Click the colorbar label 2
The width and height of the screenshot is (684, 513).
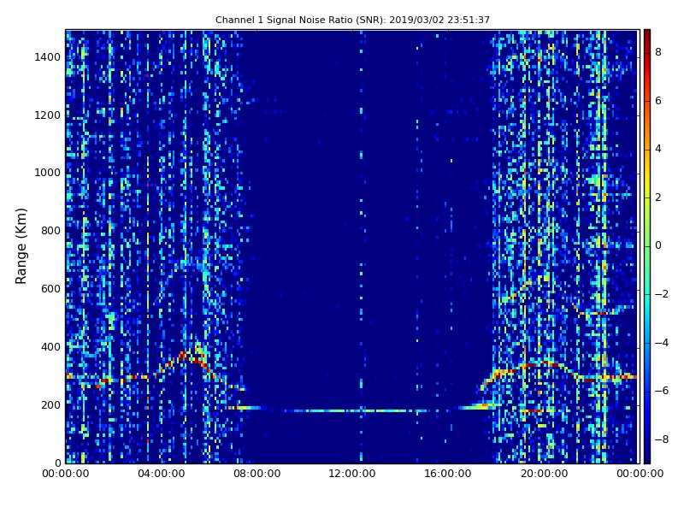[658, 198]
